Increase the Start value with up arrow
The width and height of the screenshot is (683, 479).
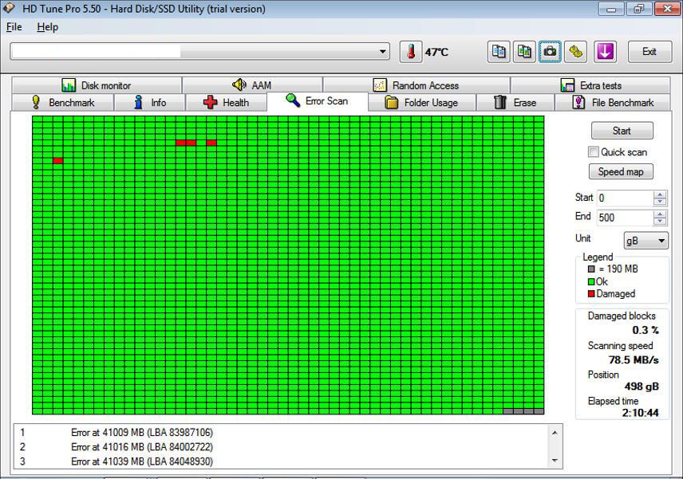[660, 194]
